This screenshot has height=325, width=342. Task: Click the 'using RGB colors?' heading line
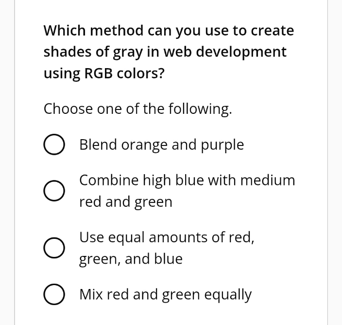point(103,73)
